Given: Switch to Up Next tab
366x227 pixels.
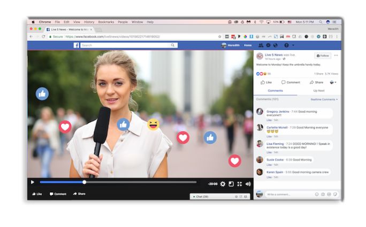Looking at the screenshot, I should click(x=319, y=91).
